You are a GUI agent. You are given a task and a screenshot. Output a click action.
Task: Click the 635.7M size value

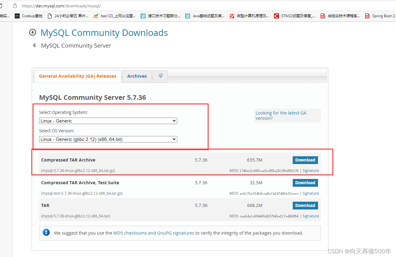coord(255,160)
